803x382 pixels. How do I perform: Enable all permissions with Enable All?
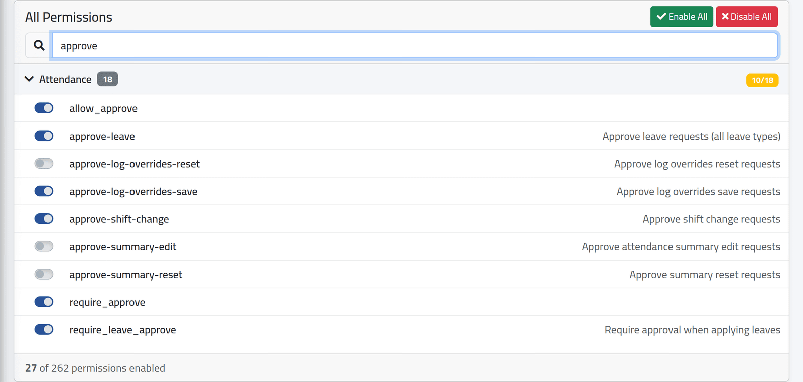682,17
